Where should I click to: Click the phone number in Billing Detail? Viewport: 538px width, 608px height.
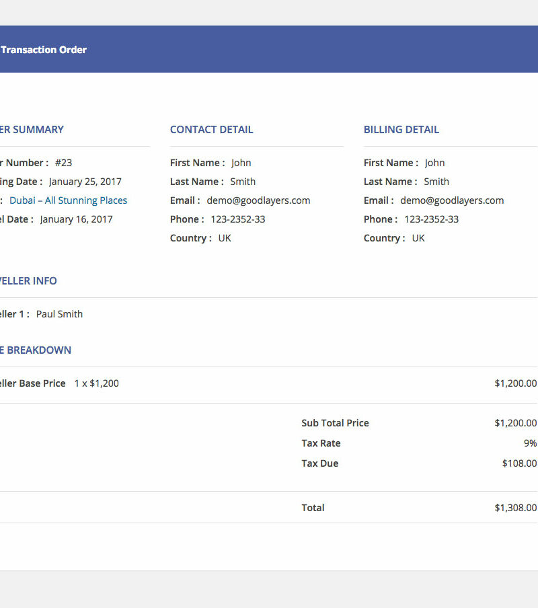pos(431,219)
